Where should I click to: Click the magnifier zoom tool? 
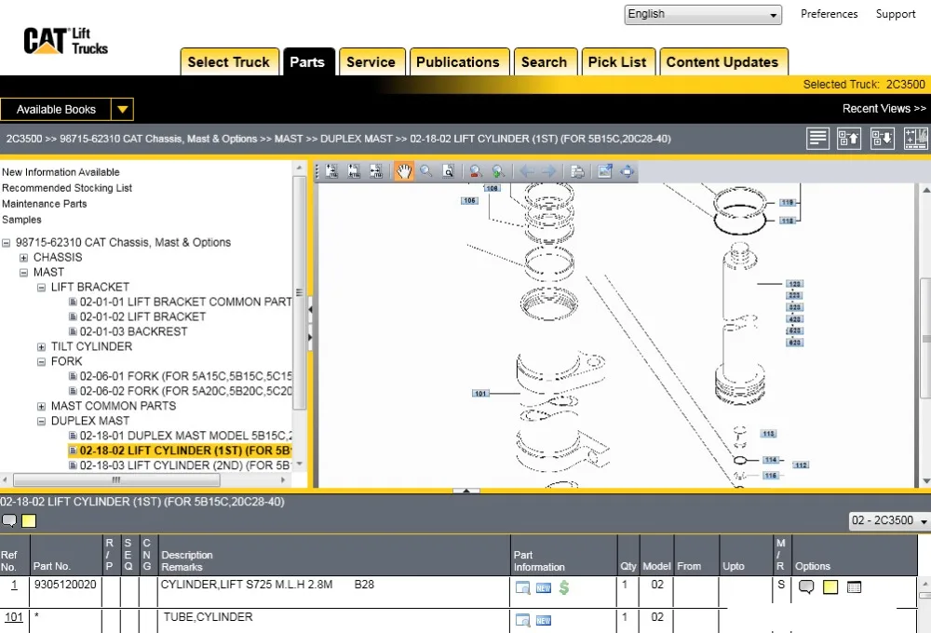click(x=426, y=171)
